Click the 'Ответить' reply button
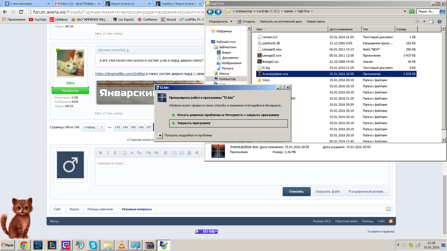447x251 pixels. coord(296,191)
